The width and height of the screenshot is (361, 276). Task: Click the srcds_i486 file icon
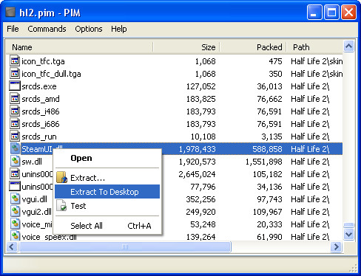15,111
